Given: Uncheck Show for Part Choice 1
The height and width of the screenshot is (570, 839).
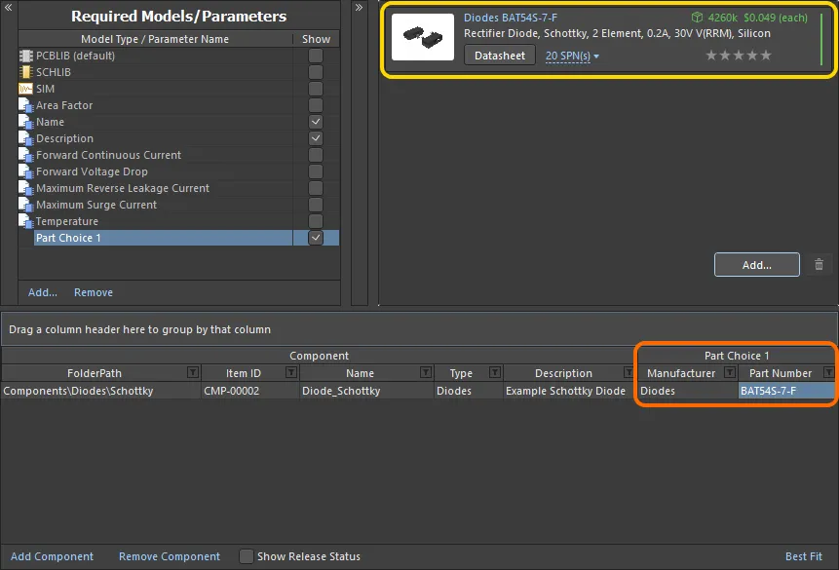Looking at the screenshot, I should pyautogui.click(x=316, y=238).
